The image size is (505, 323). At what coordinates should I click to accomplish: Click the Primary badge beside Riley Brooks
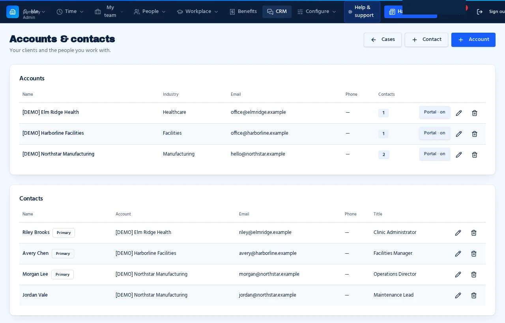tap(64, 233)
